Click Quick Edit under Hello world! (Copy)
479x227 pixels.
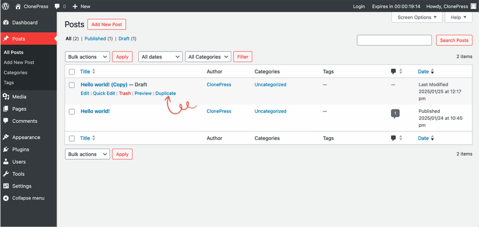[104, 93]
